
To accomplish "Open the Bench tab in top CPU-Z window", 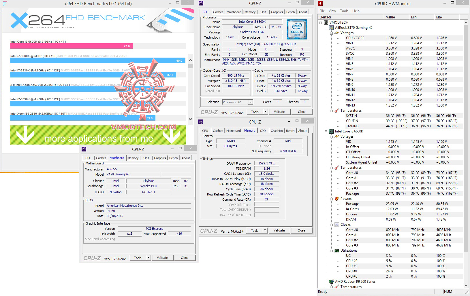I will (290, 12).
